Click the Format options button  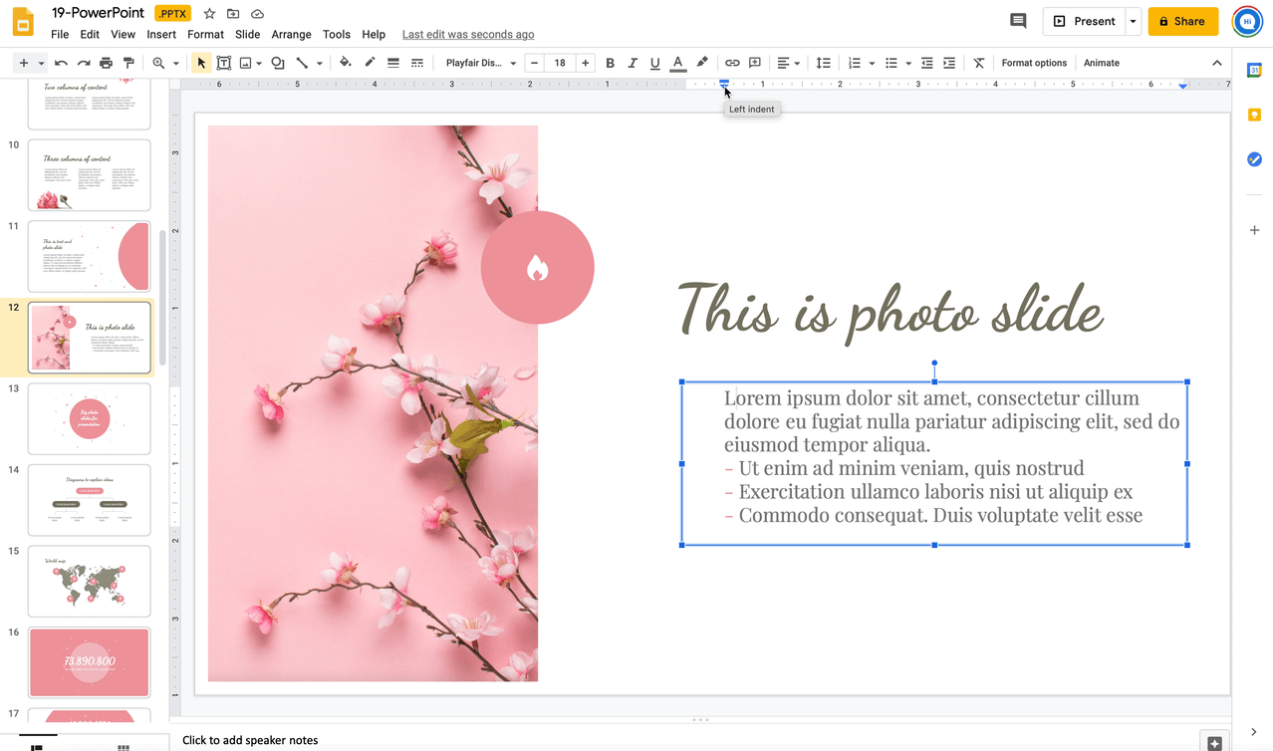[1034, 63]
